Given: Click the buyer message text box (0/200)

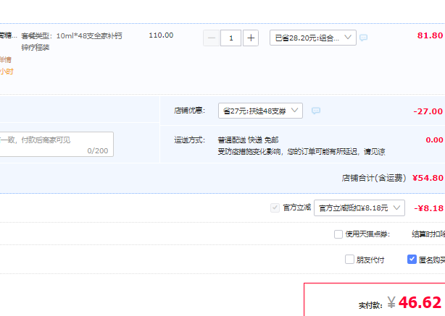Looking at the screenshot, I should point(57,144).
